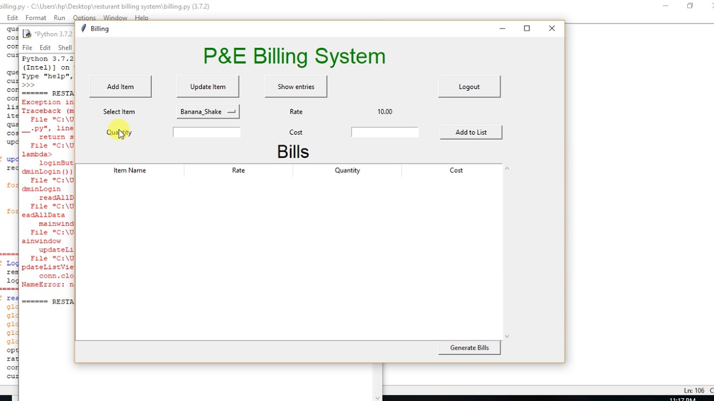Open Help menu in billing.py editor
Screen dimensions: 714x401
coord(142,18)
